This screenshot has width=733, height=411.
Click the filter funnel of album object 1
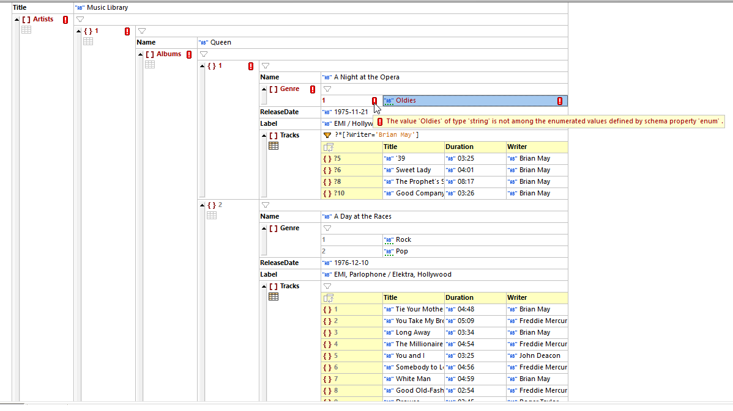(x=266, y=66)
